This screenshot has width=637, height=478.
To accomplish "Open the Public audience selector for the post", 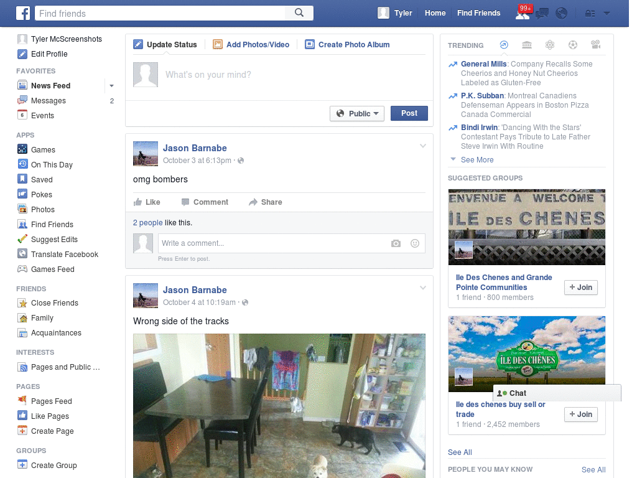I will 356,113.
